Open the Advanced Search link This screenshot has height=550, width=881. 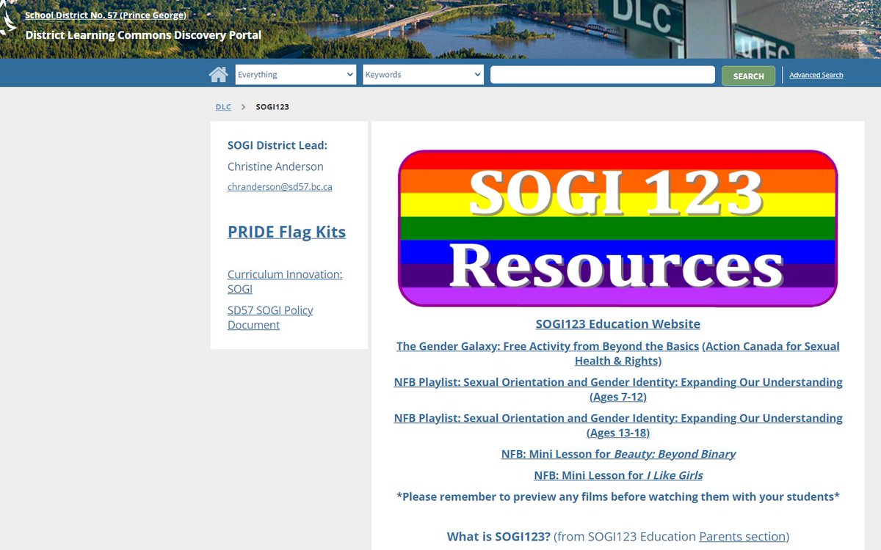point(816,75)
